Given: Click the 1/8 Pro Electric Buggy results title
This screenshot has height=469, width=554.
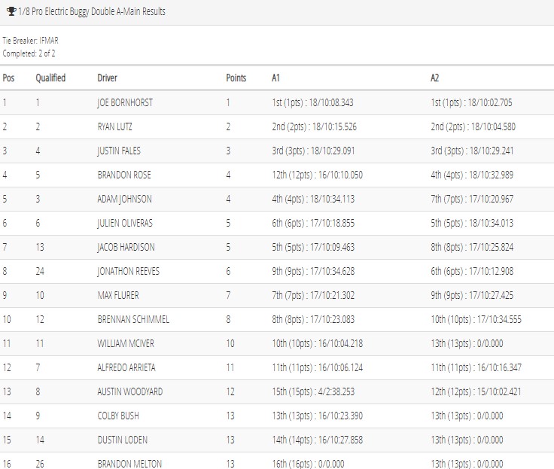Looking at the screenshot, I should coord(92,11).
